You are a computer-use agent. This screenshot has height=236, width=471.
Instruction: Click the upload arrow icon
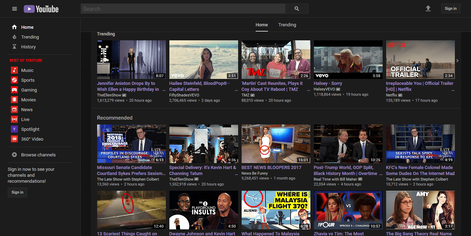tap(428, 8)
